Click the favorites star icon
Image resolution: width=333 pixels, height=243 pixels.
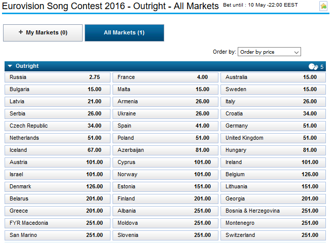(323, 6)
